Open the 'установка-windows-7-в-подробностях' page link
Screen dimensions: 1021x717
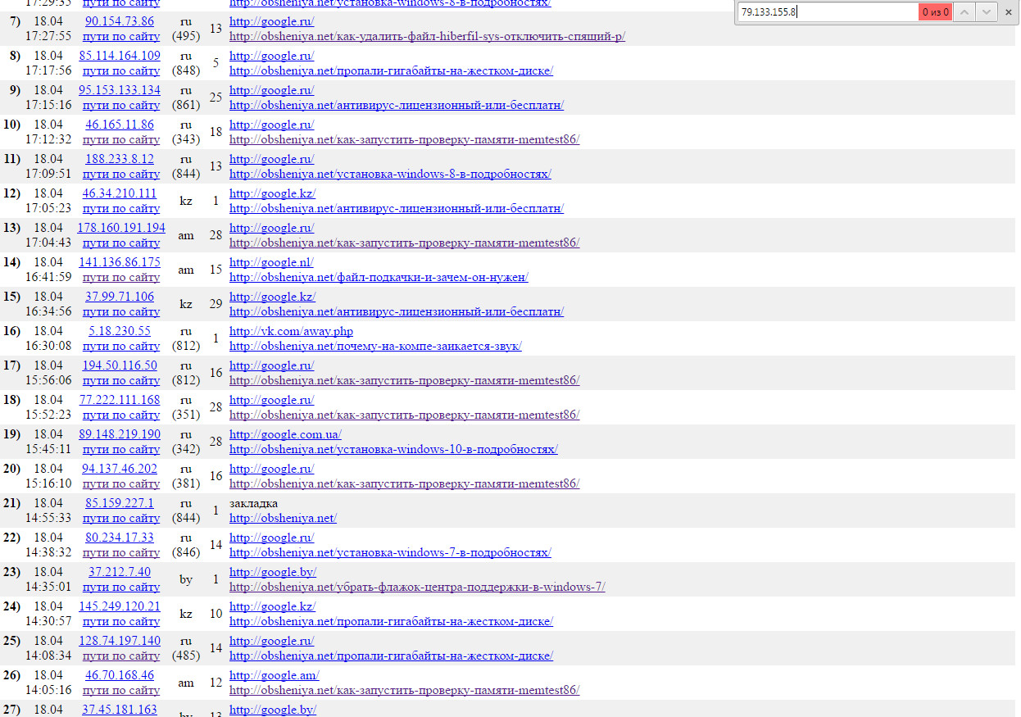click(x=390, y=552)
